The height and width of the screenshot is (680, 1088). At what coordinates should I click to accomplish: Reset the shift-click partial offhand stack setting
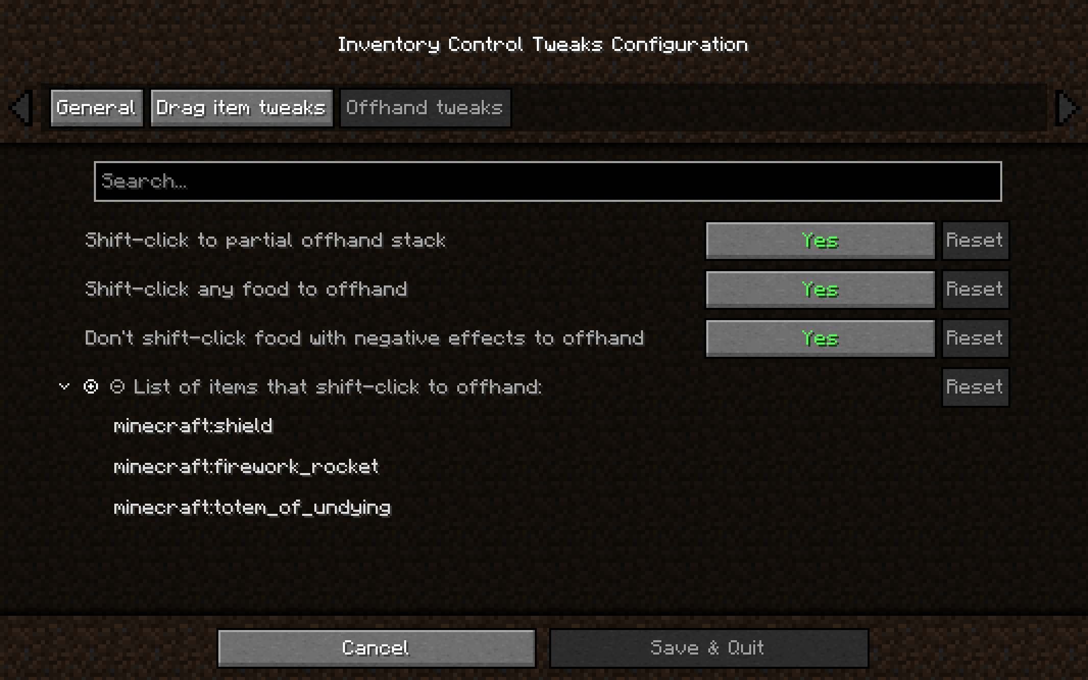click(x=974, y=240)
